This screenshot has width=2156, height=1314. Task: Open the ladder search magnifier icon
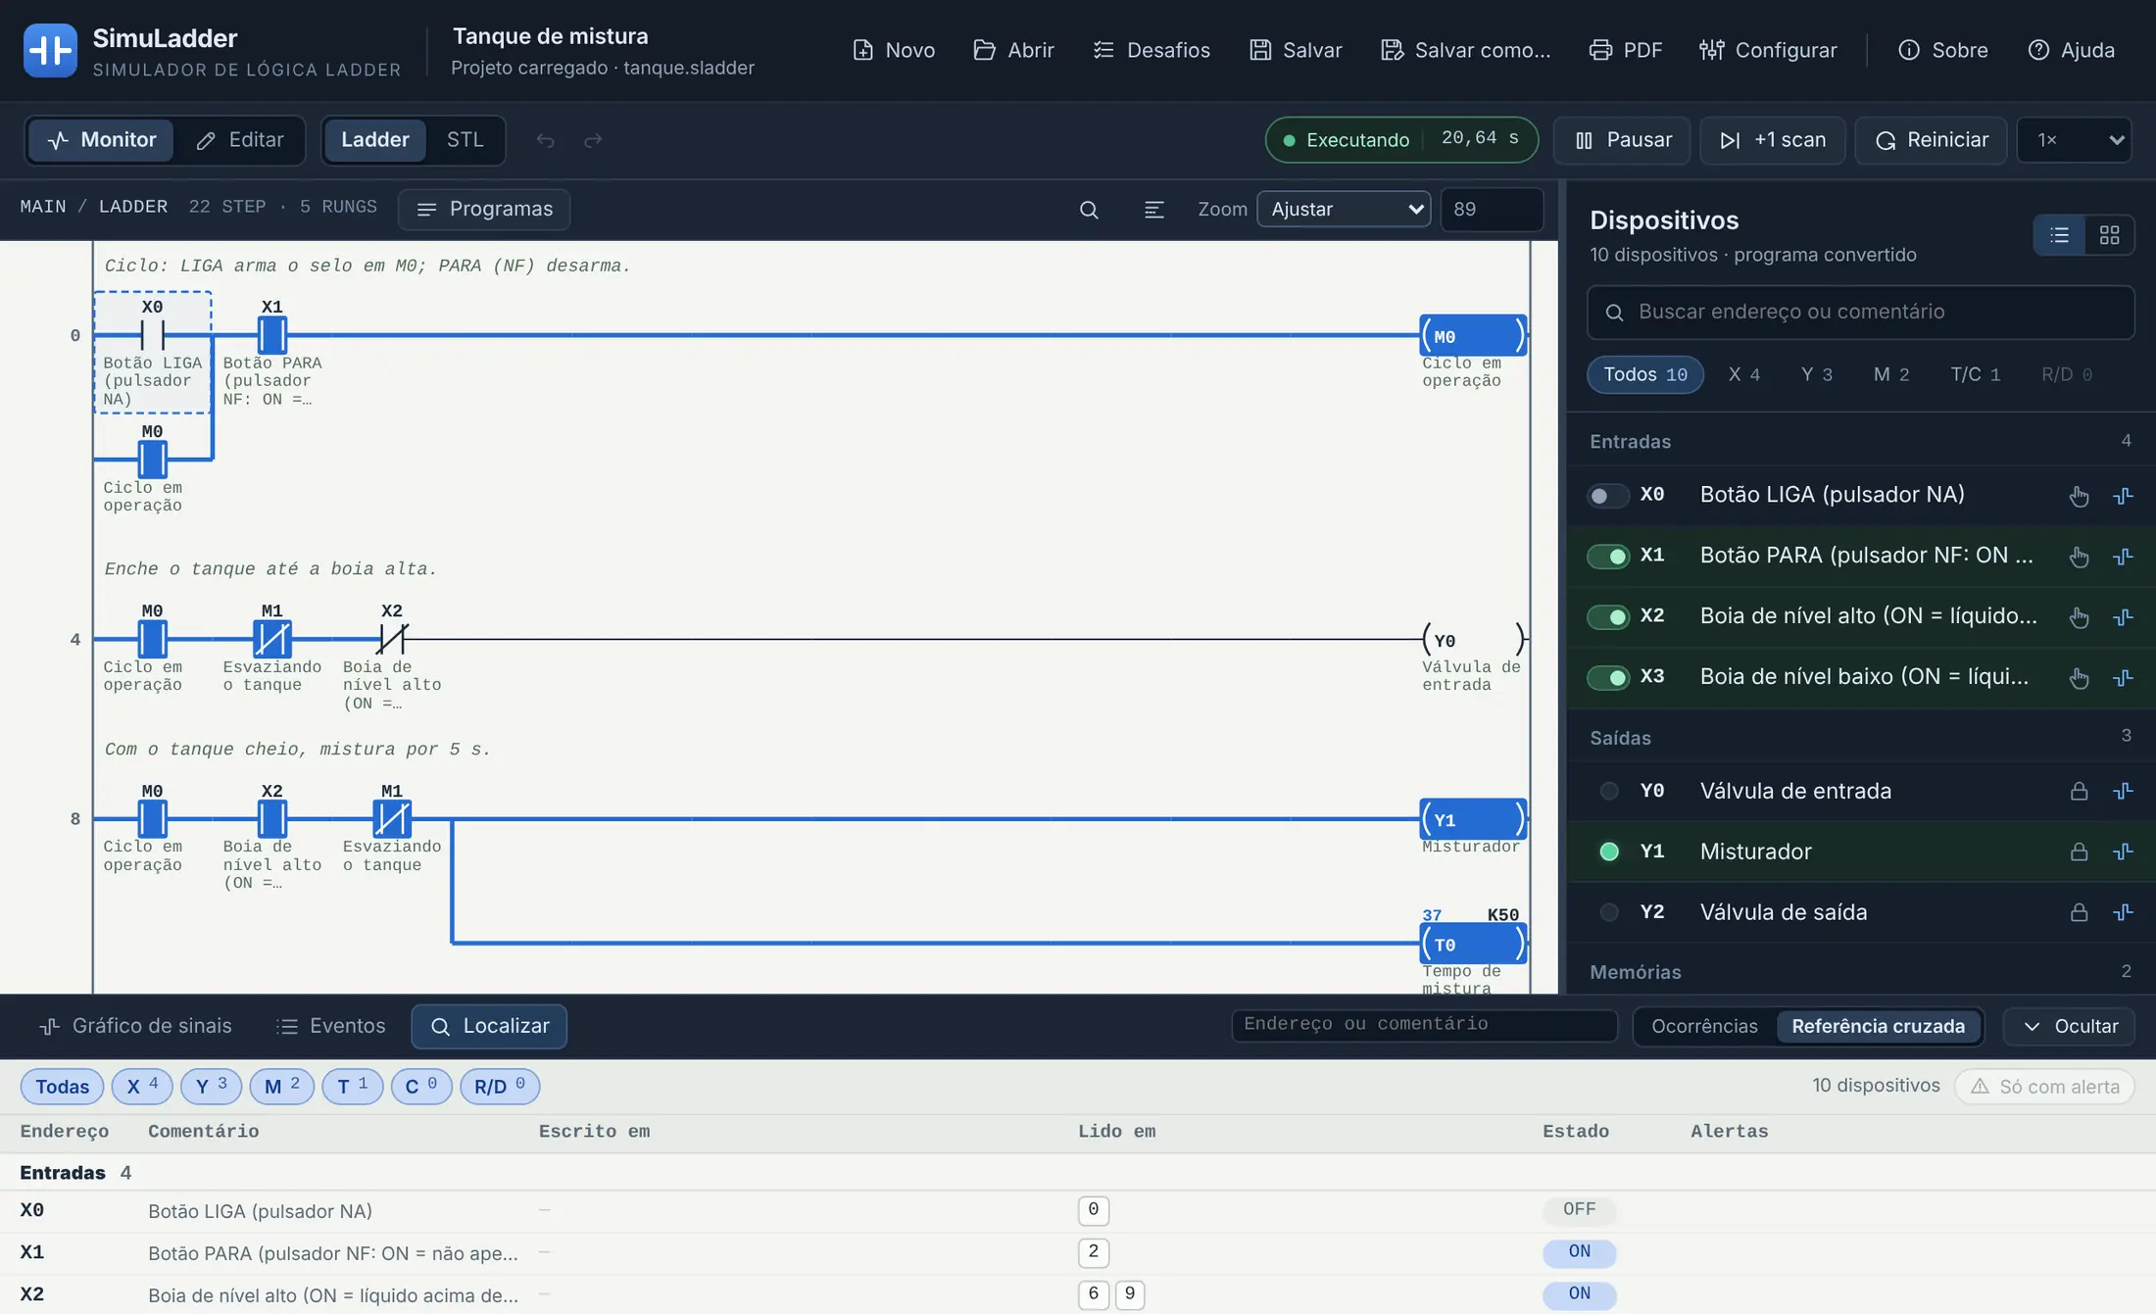[x=1089, y=210]
